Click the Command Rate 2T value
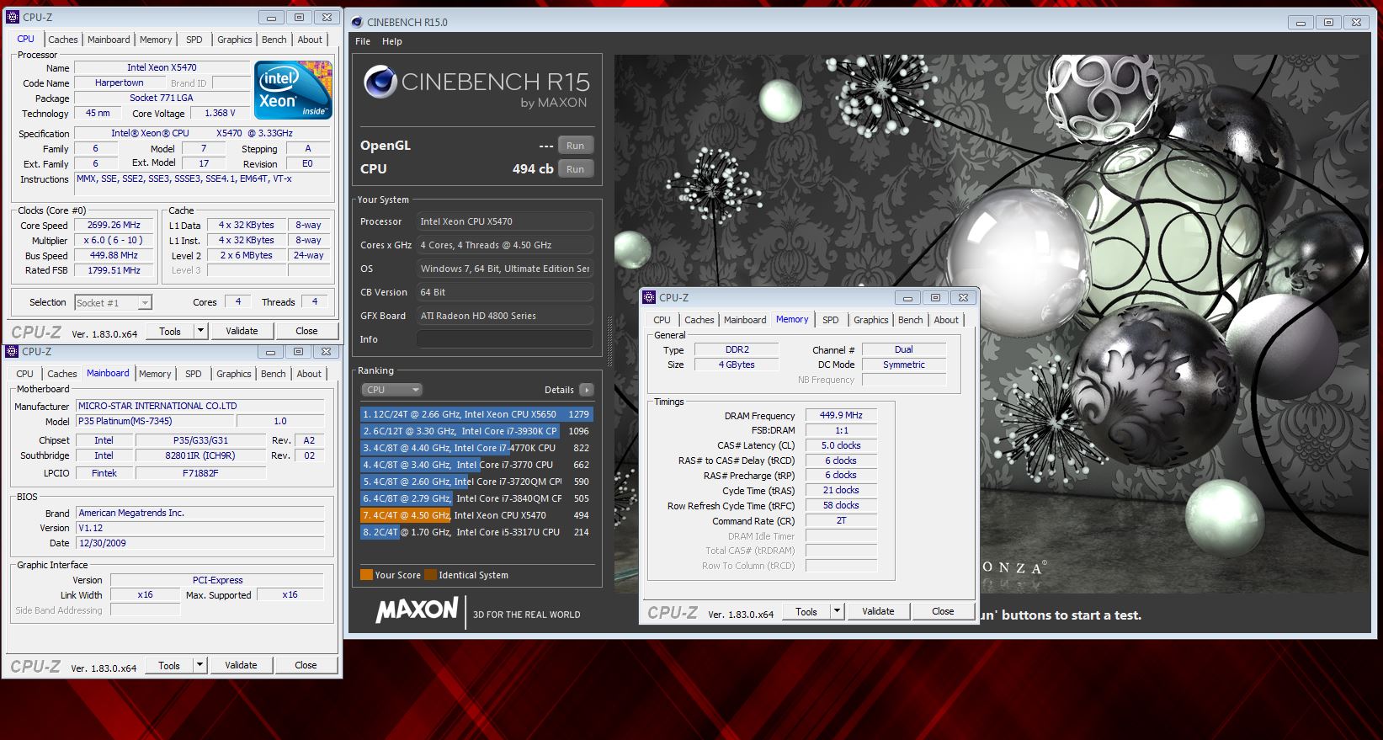 (x=841, y=521)
